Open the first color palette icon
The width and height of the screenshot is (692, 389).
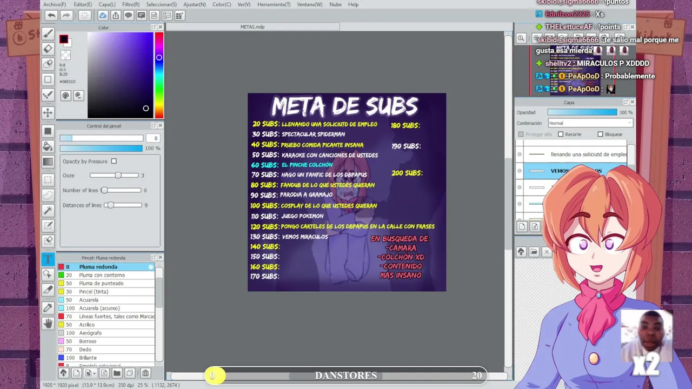click(65, 96)
